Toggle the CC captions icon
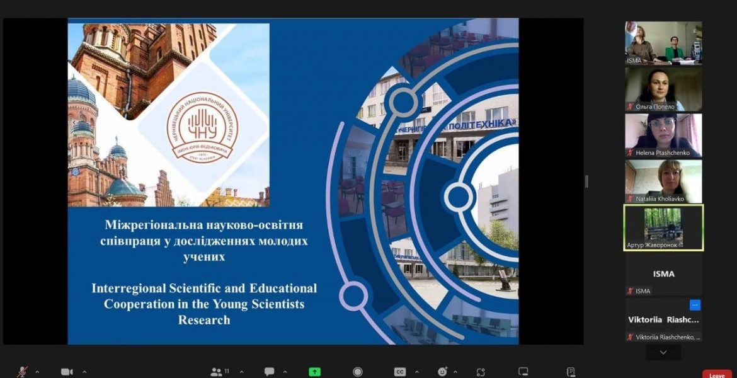The image size is (737, 378). click(400, 372)
